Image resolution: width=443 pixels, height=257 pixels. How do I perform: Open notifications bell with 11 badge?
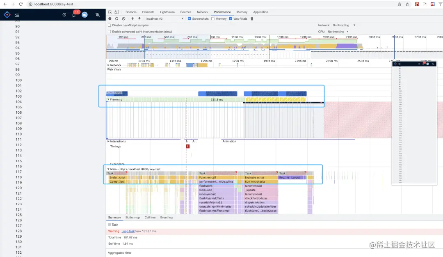(74, 15)
